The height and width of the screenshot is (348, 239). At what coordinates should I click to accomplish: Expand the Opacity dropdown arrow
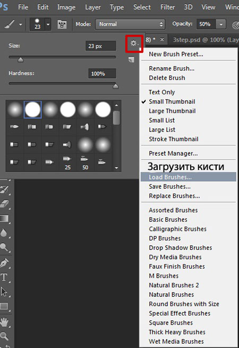coord(220,24)
